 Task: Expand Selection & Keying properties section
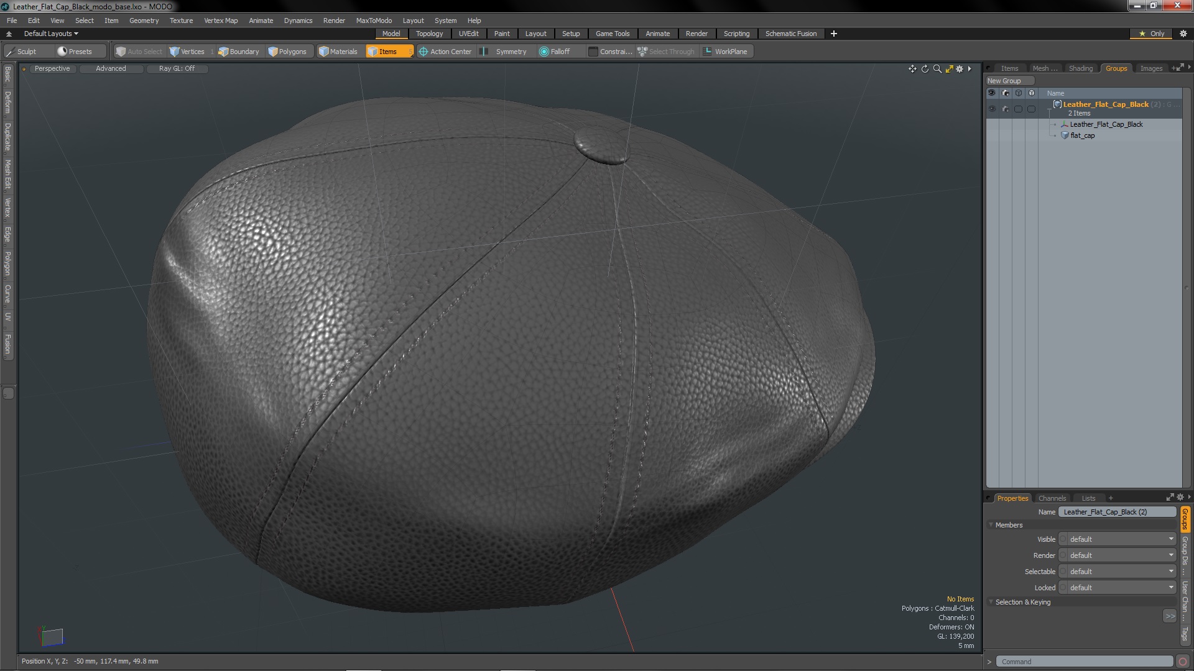click(x=990, y=601)
